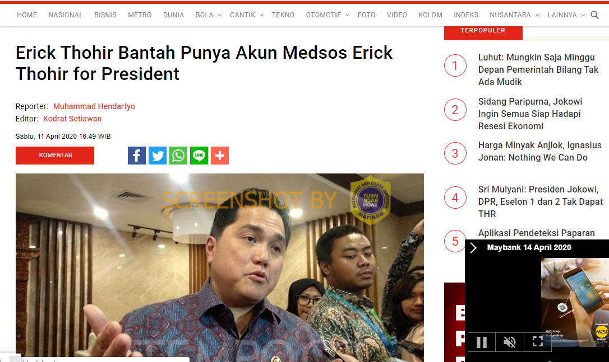Pause the Maybank video ad

click(482, 342)
